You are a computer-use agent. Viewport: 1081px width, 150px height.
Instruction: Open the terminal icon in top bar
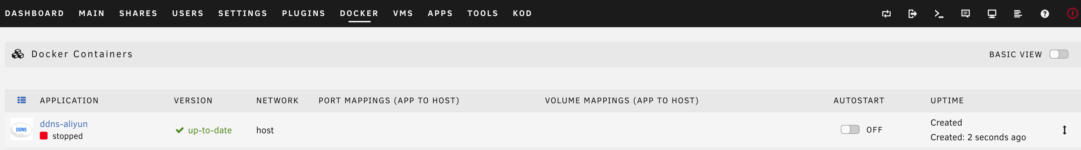pyautogui.click(x=939, y=14)
